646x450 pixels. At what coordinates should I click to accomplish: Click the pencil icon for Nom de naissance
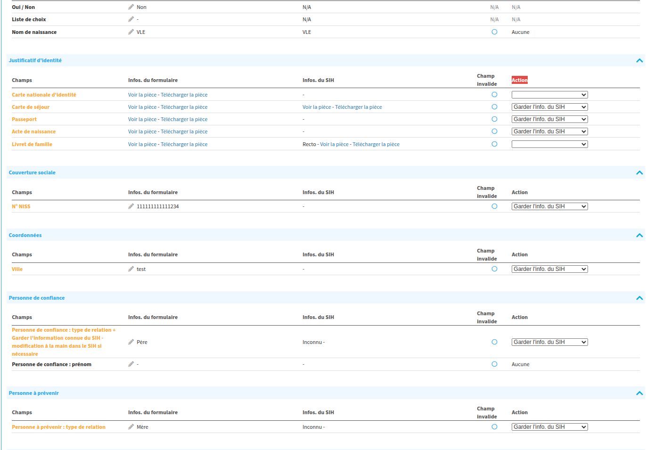(131, 32)
